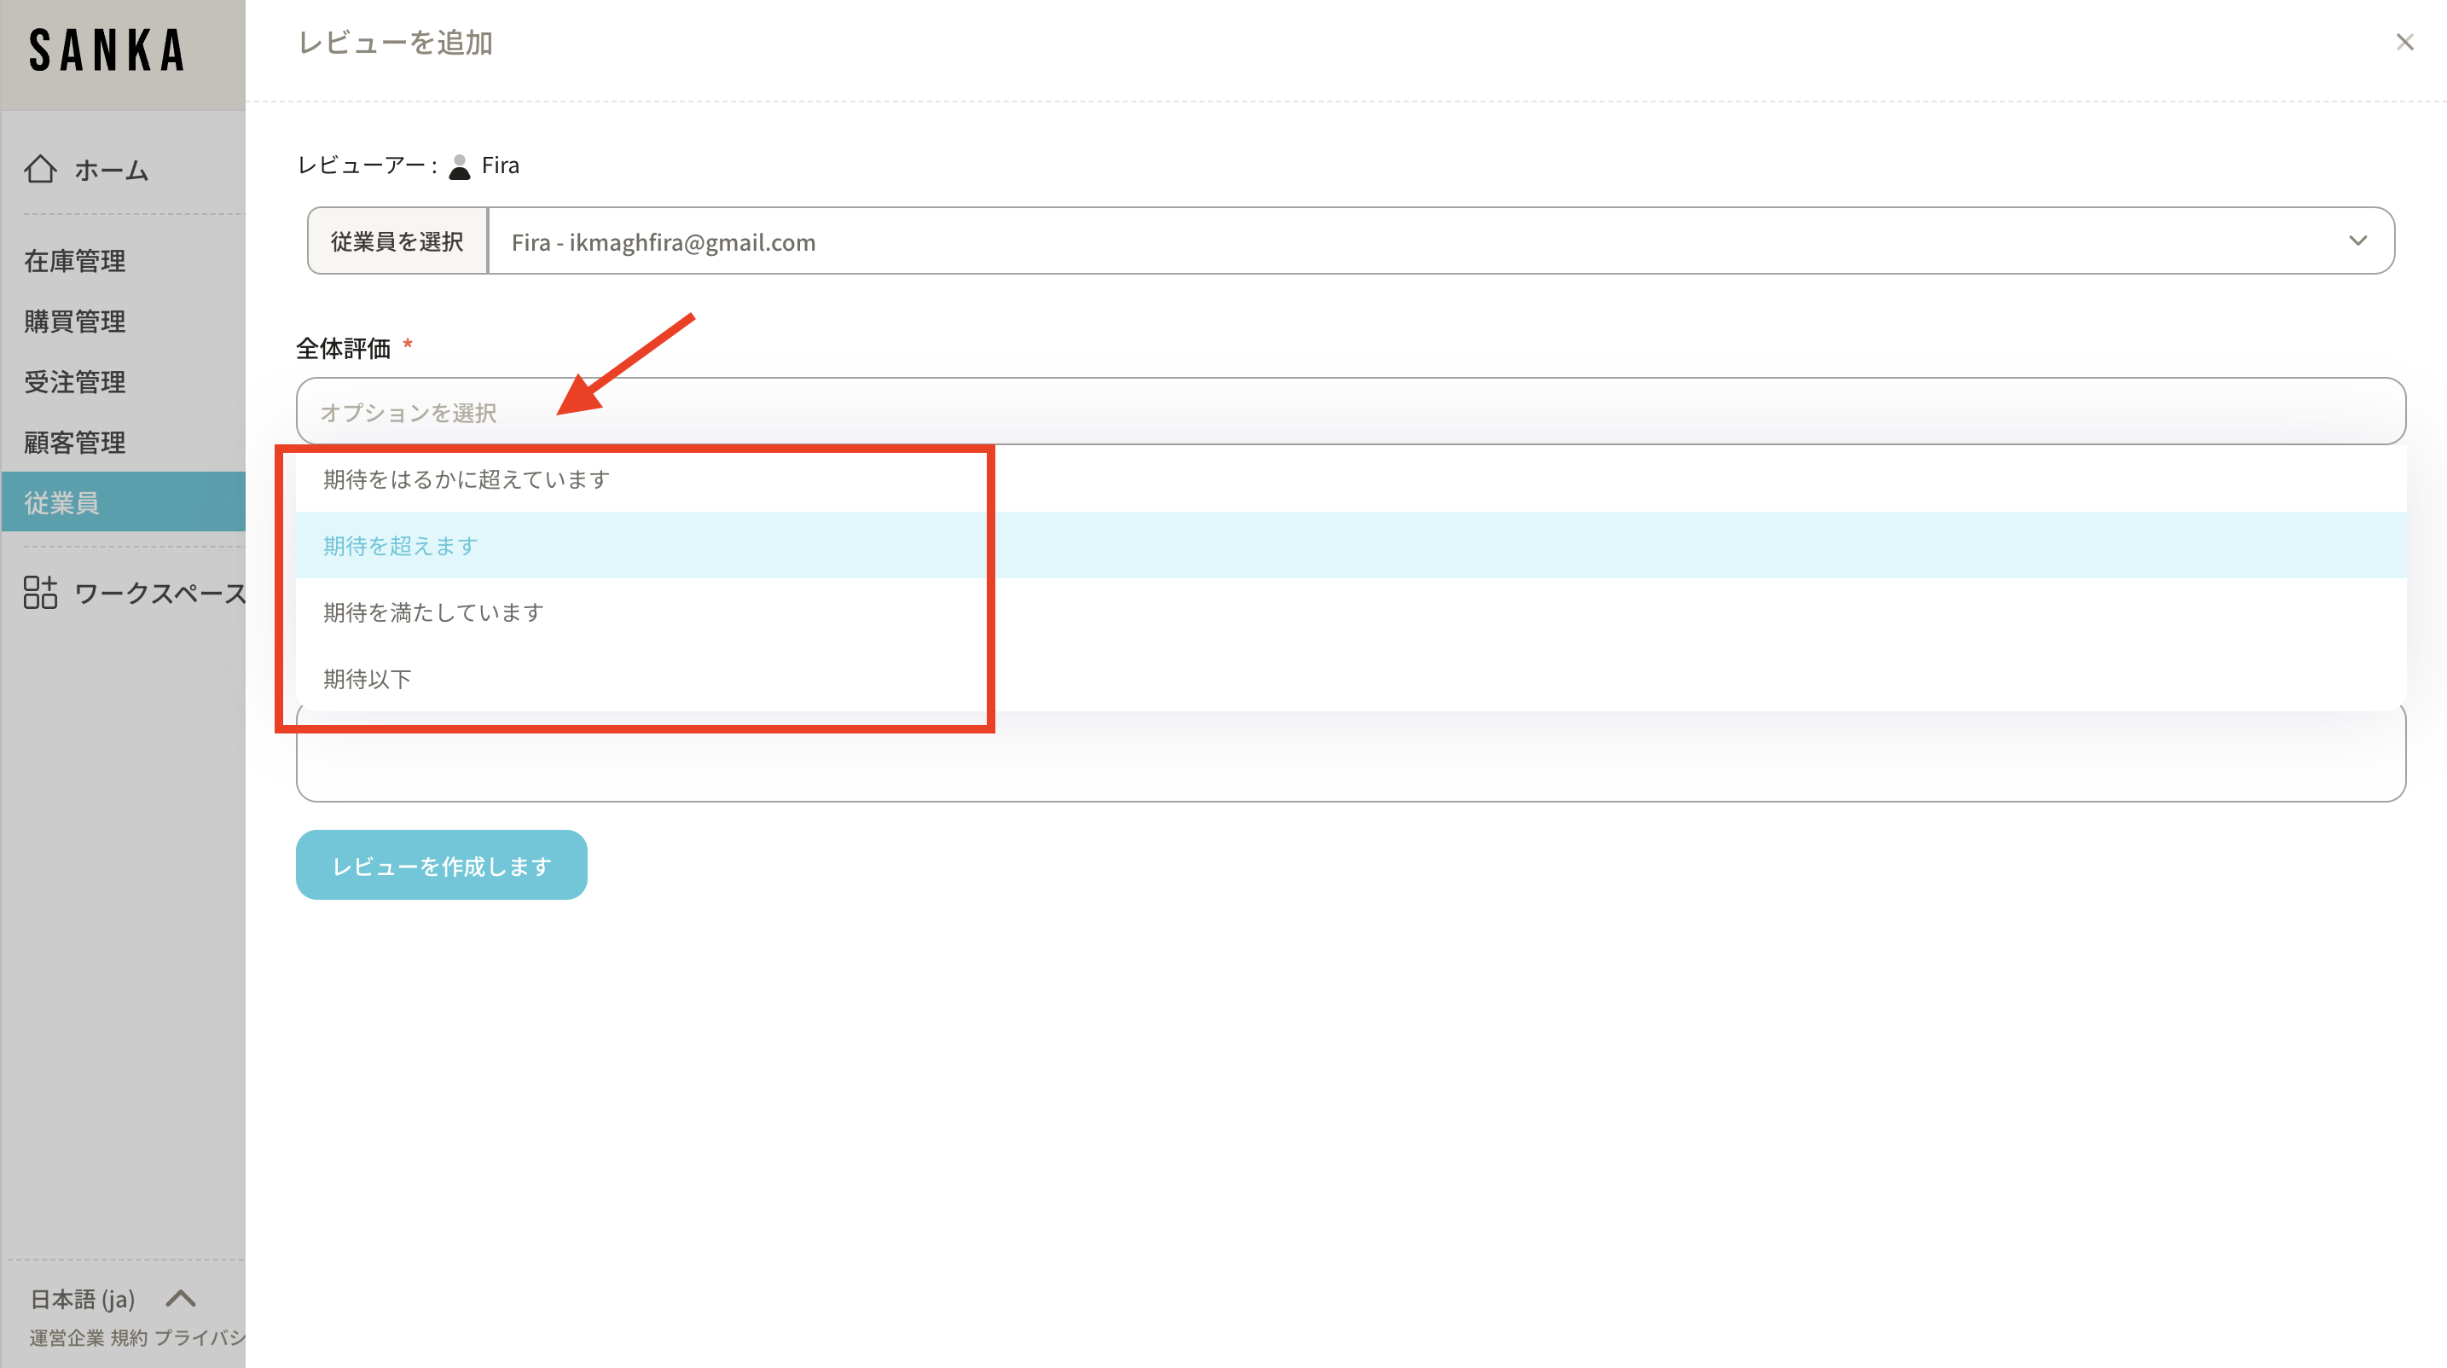Choose 期待以下 rating option
The width and height of the screenshot is (2447, 1368).
point(367,679)
